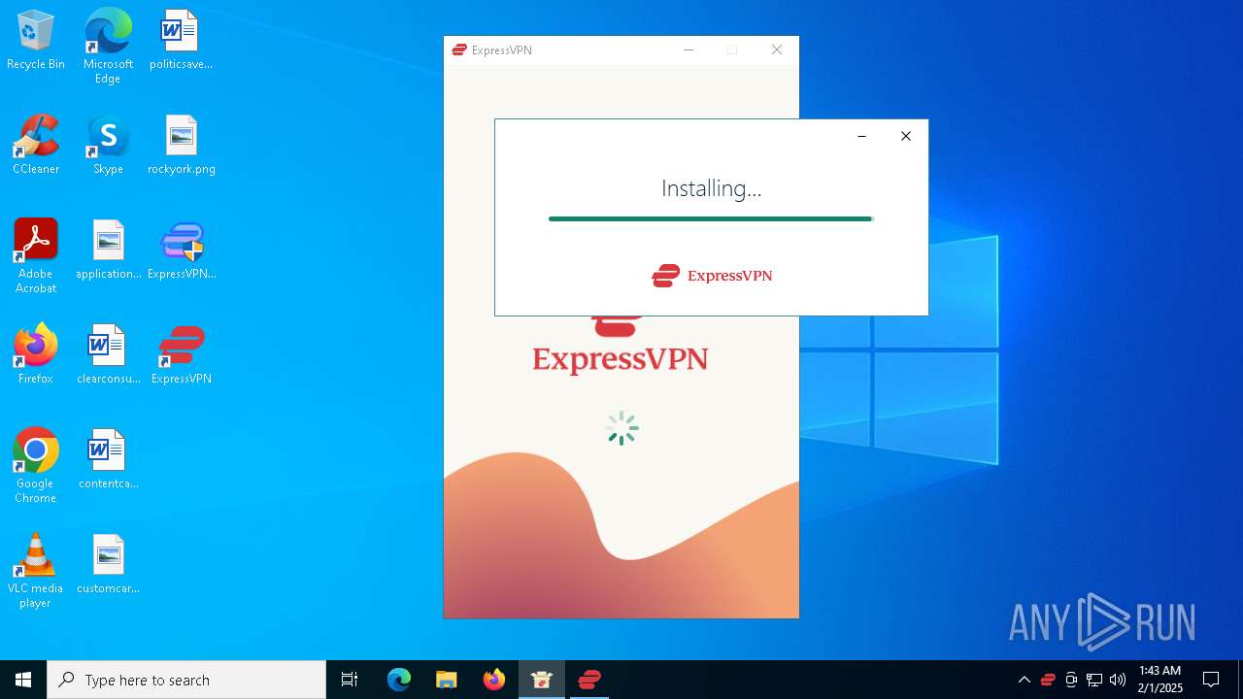
Task: Click the taskbar search box
Action: (x=186, y=680)
